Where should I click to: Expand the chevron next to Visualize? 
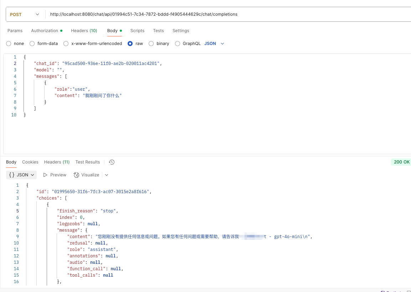tap(107, 175)
